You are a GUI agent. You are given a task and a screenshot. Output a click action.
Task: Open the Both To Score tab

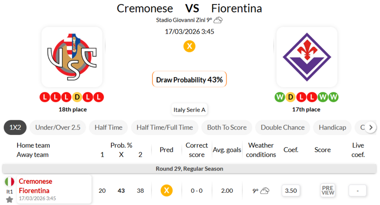[x=227, y=127]
